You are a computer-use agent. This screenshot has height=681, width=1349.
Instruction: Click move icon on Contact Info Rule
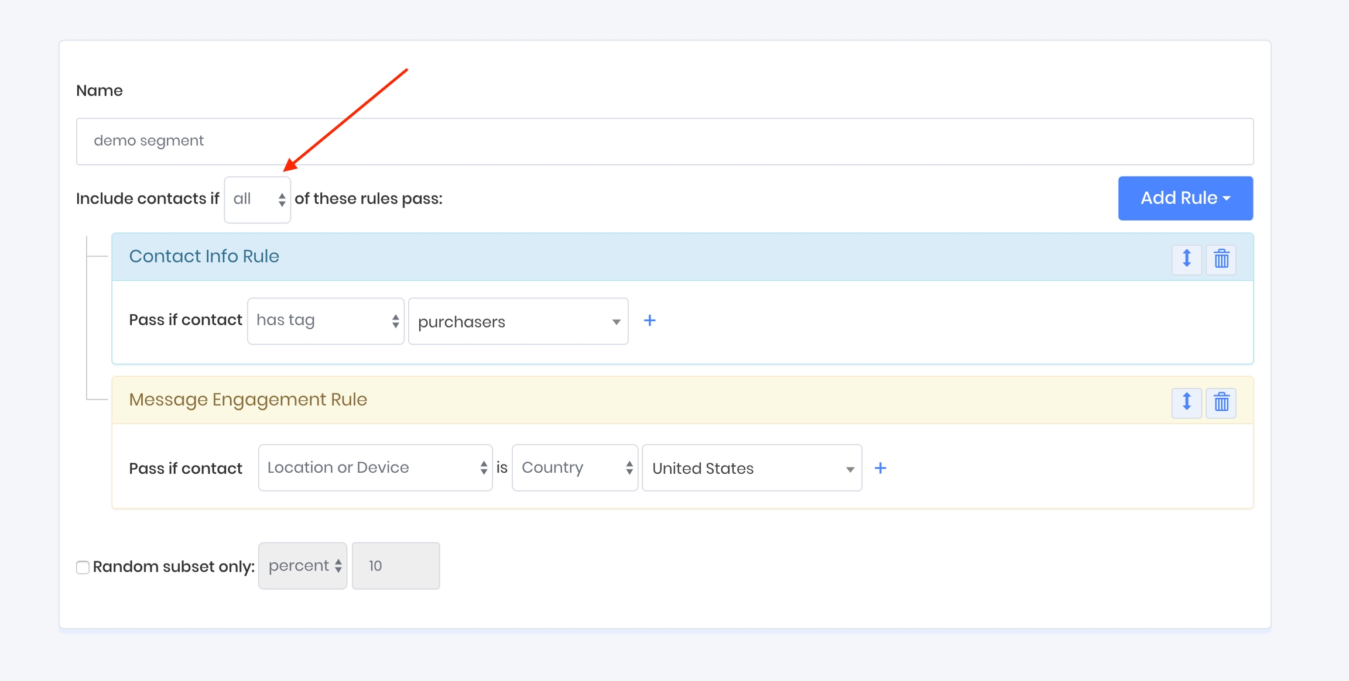tap(1186, 259)
